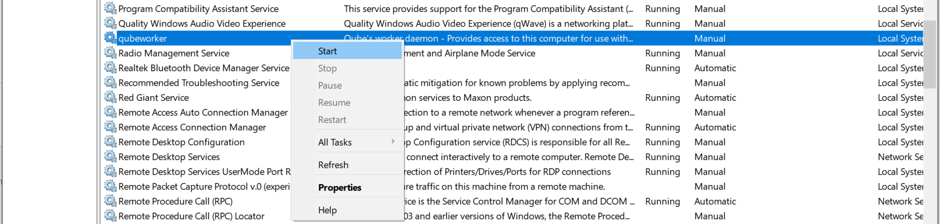Select the Remote Packet Capture Protocol service
The height and width of the screenshot is (224, 940).
[204, 187]
